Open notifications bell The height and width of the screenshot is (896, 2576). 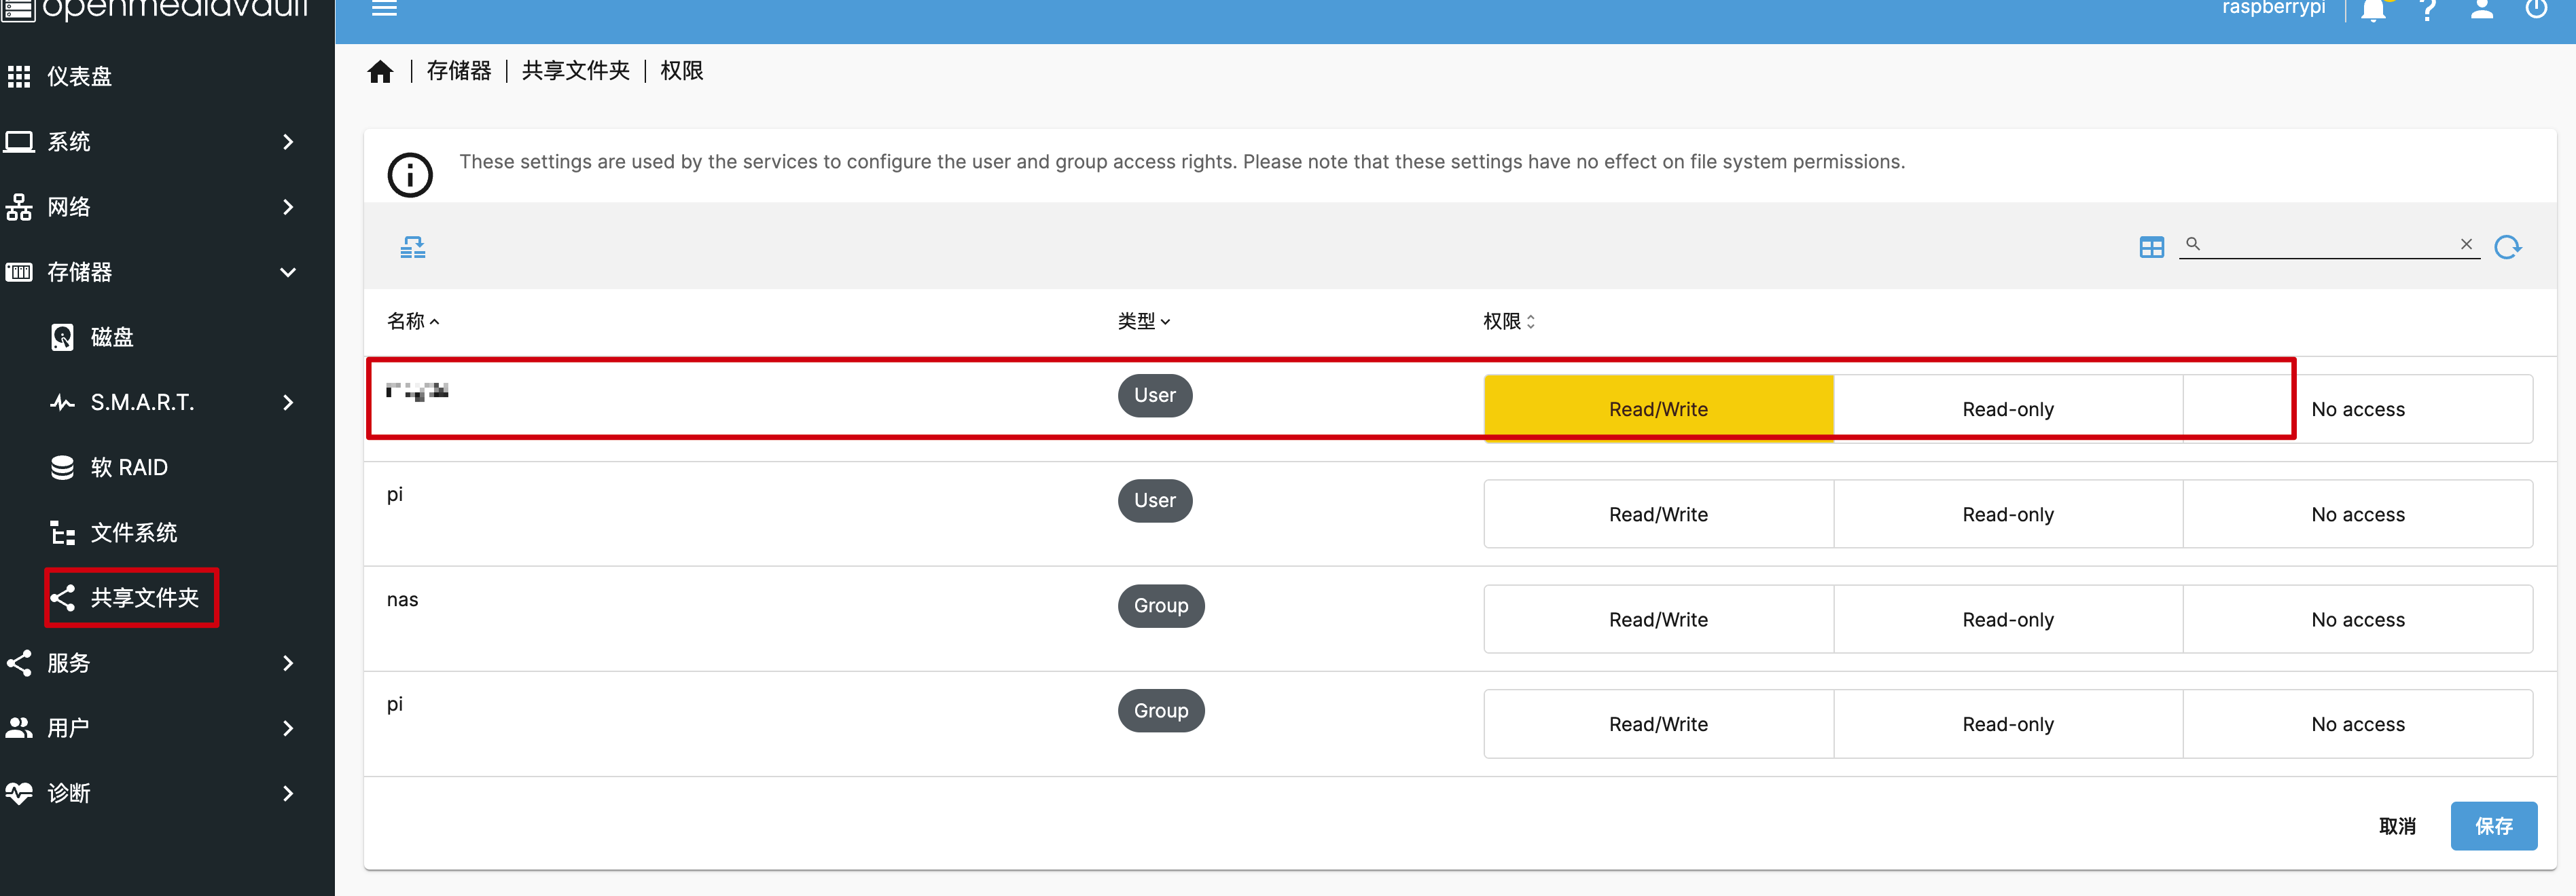[x=2374, y=9]
